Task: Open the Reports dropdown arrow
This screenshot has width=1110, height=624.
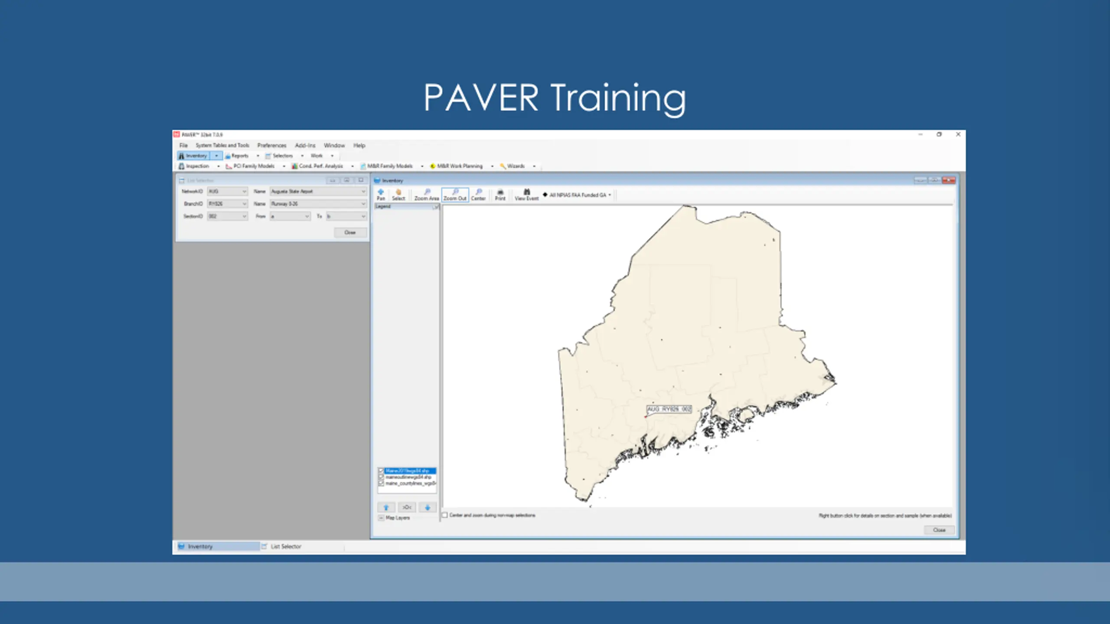Action: [x=258, y=156]
